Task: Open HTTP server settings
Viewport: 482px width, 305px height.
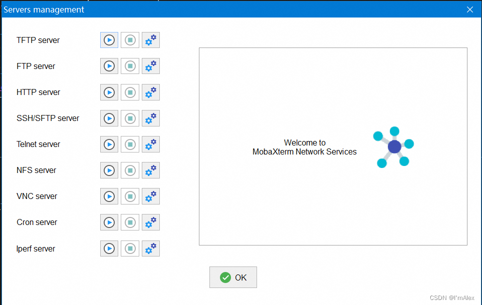Action: [151, 92]
